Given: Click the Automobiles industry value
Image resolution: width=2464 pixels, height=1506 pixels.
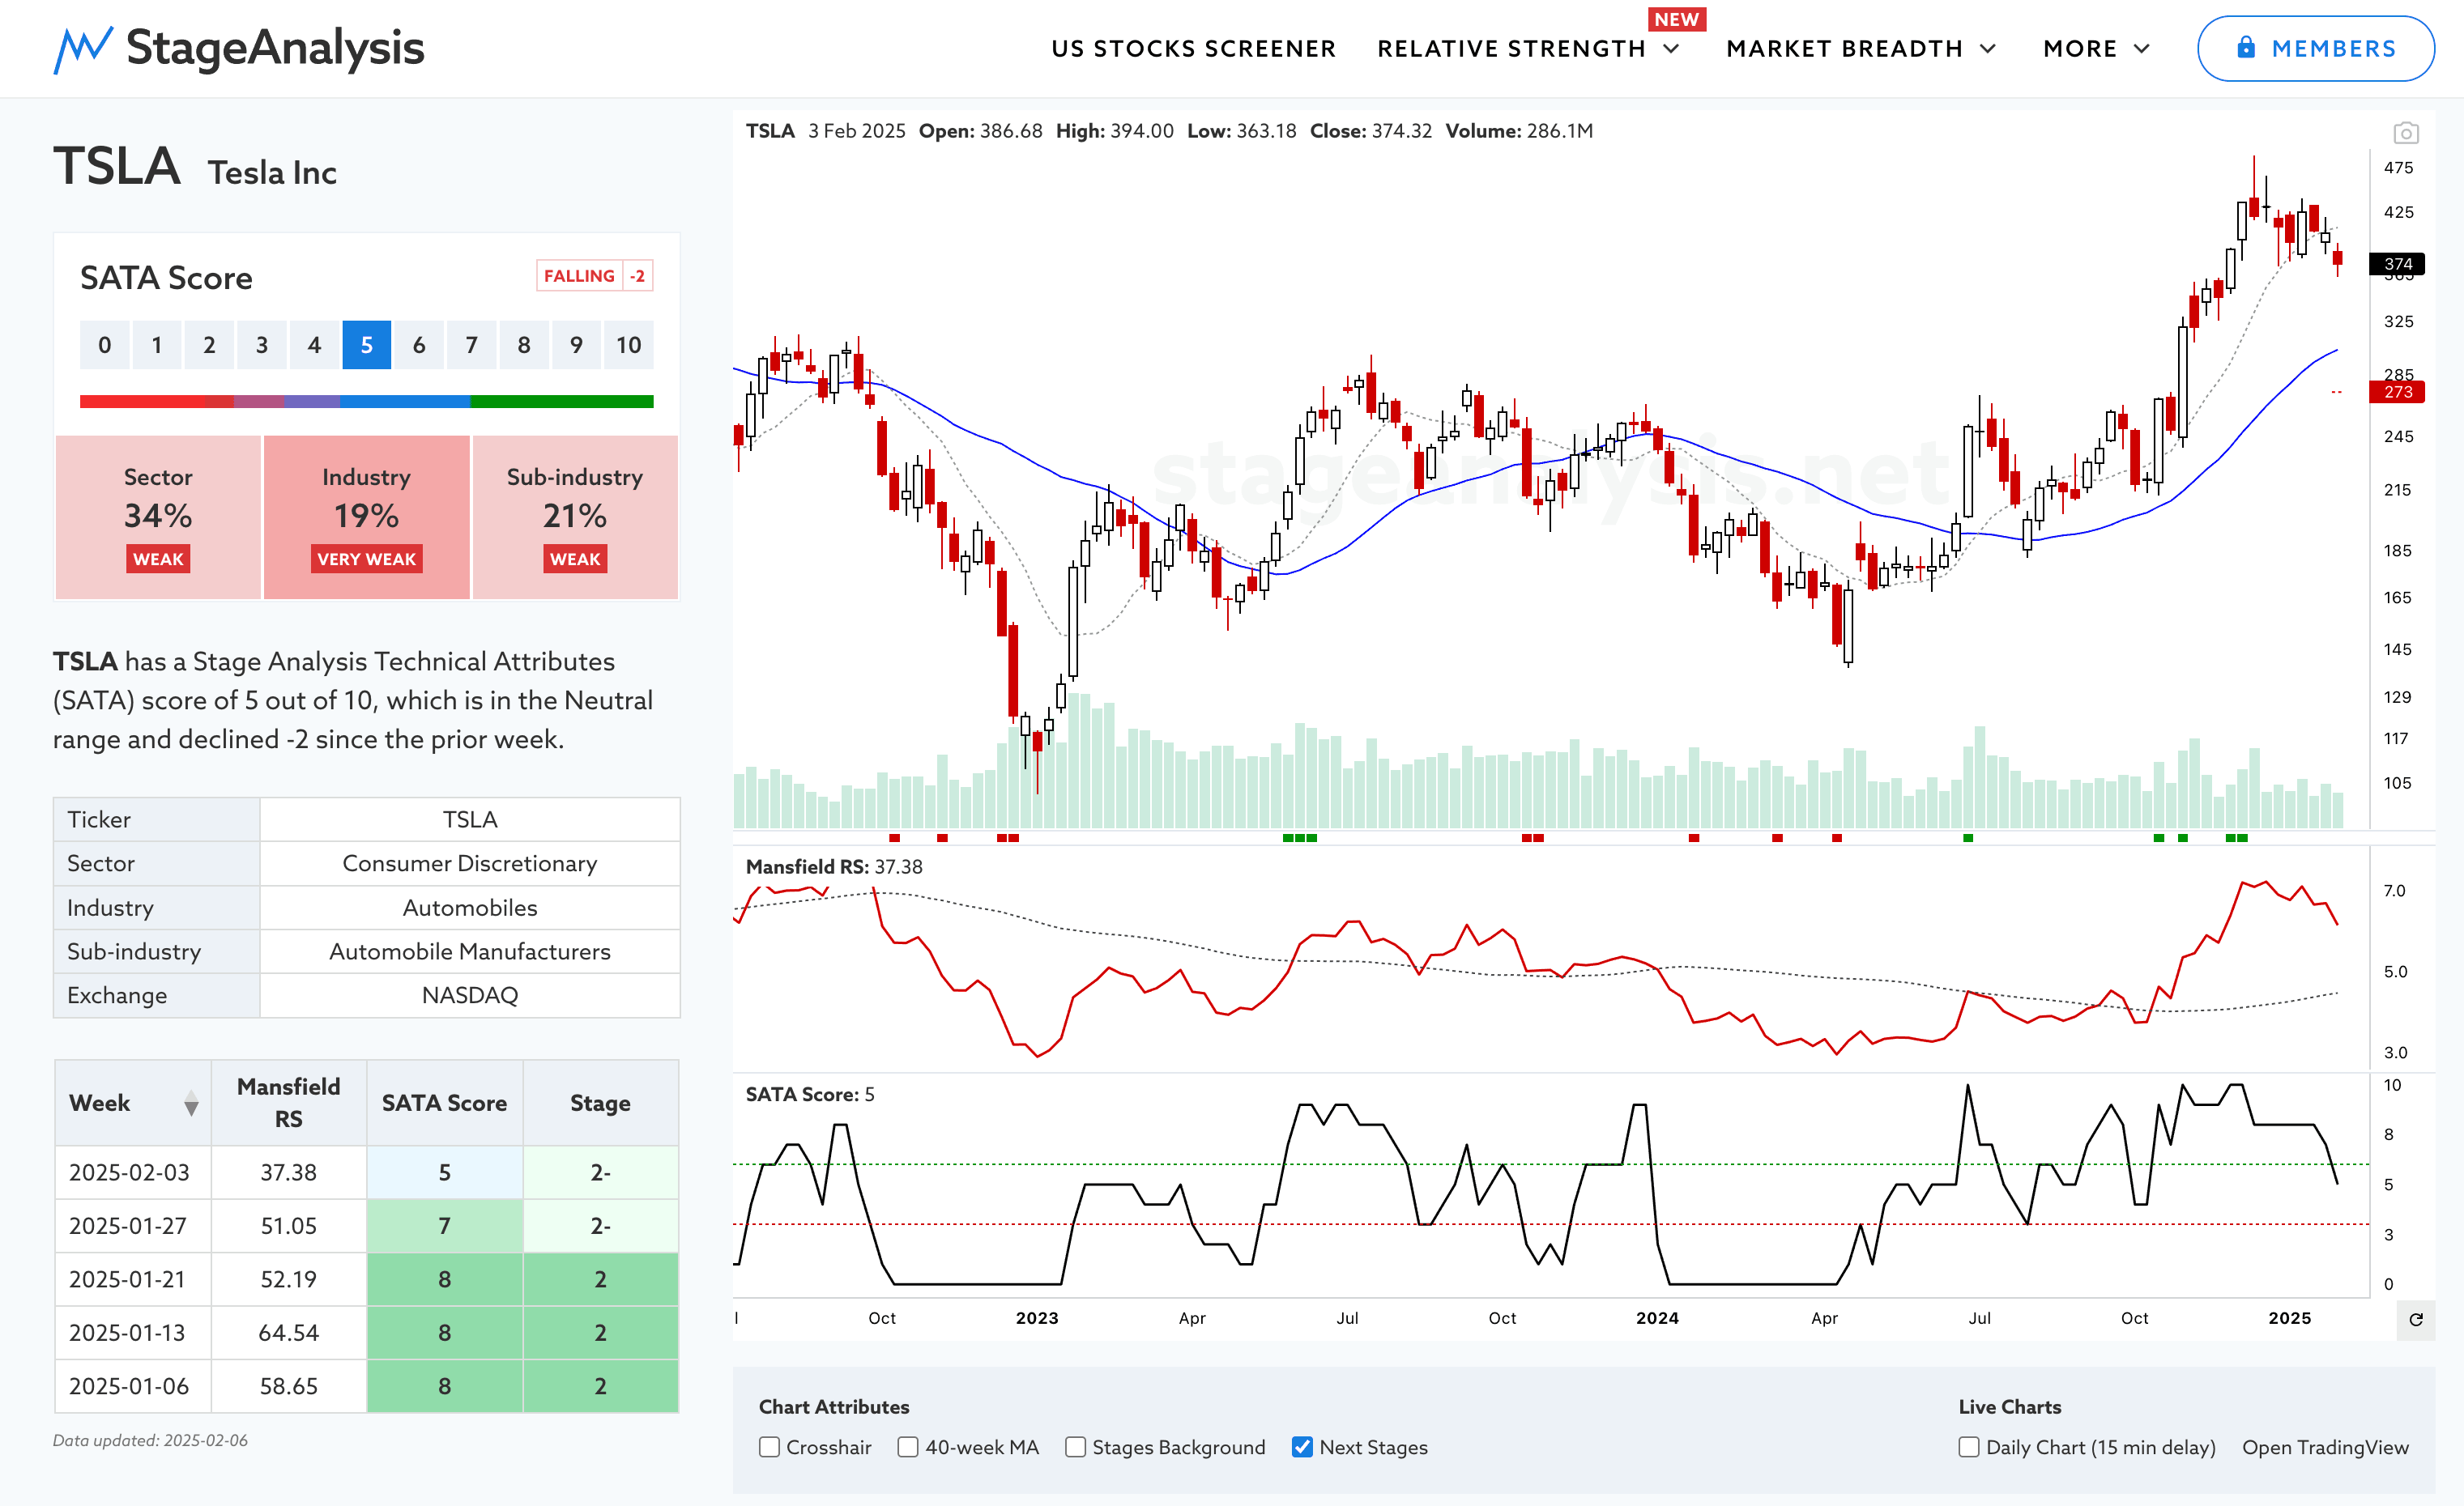Looking at the screenshot, I should [x=470, y=908].
